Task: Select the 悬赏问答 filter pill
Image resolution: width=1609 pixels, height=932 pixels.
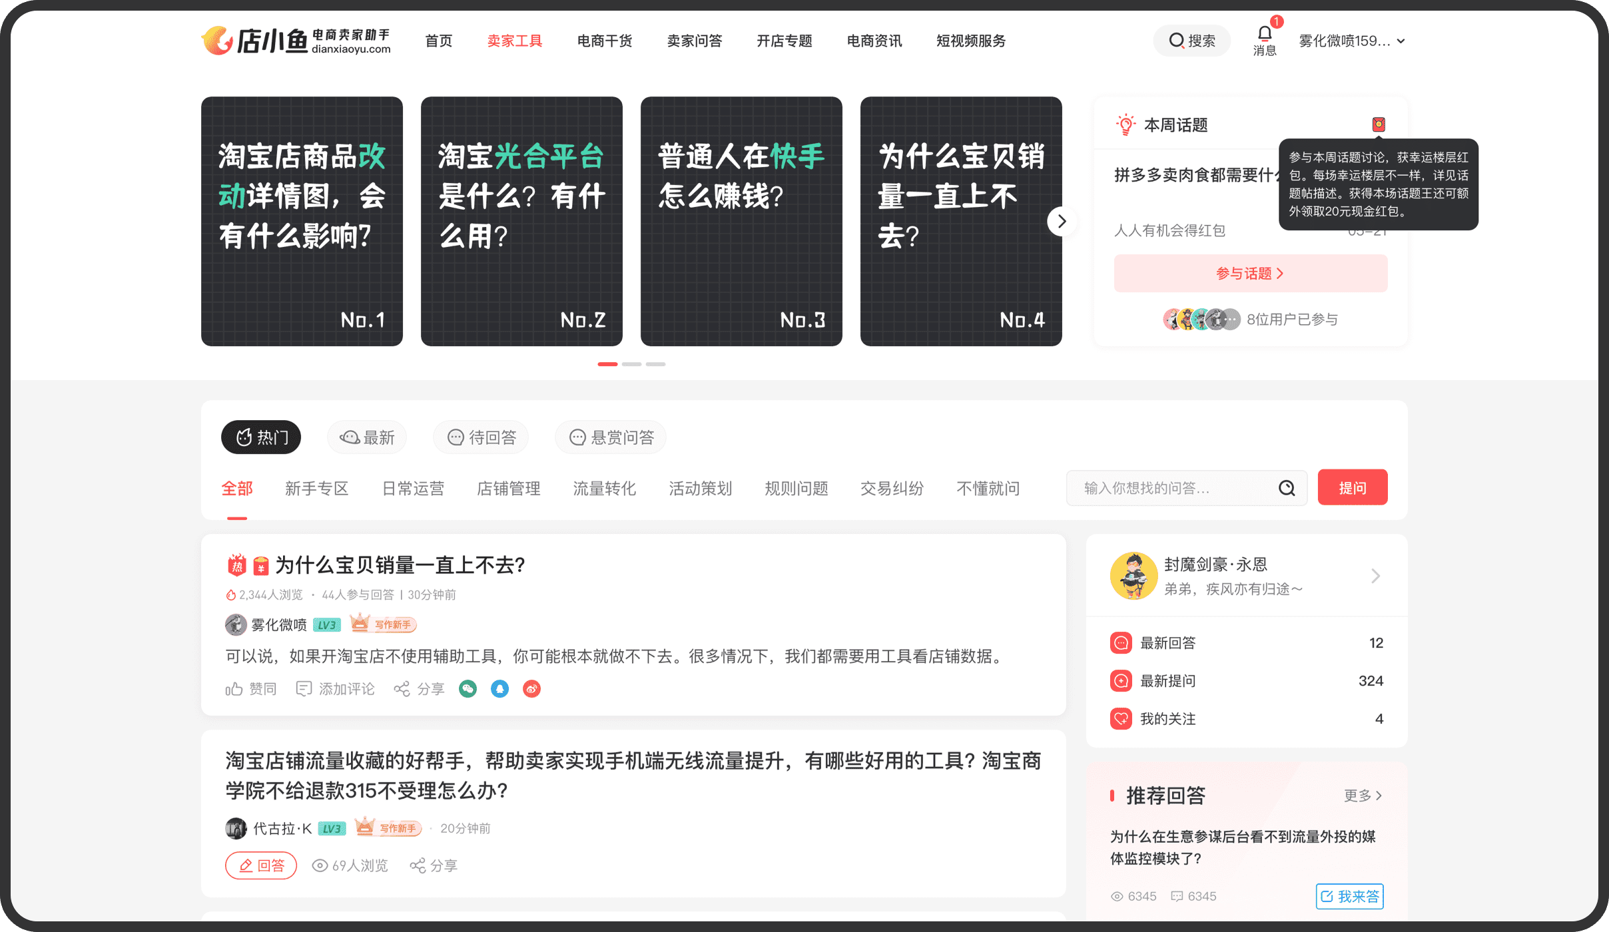Action: click(611, 437)
